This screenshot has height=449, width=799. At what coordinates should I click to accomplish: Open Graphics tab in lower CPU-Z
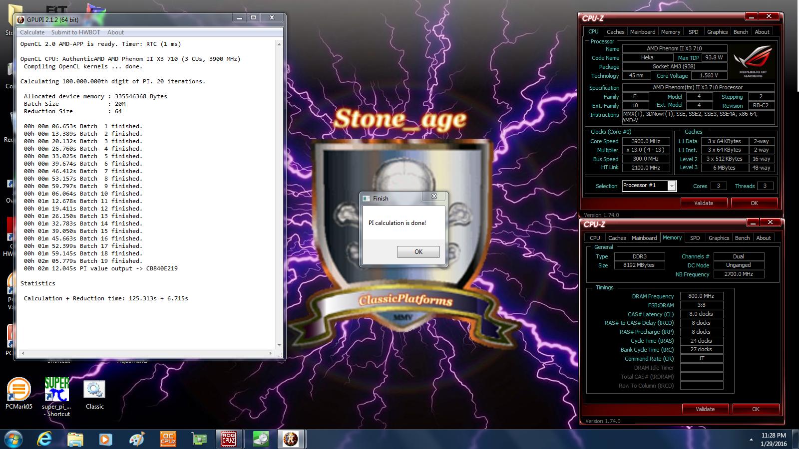click(x=719, y=238)
